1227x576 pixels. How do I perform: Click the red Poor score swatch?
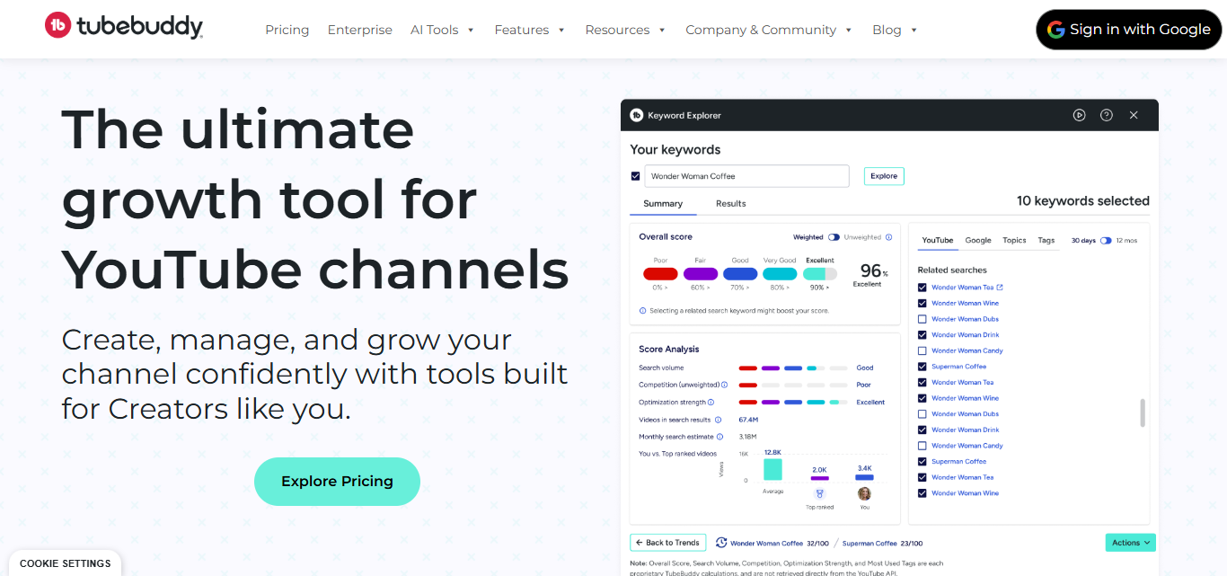[x=660, y=274]
